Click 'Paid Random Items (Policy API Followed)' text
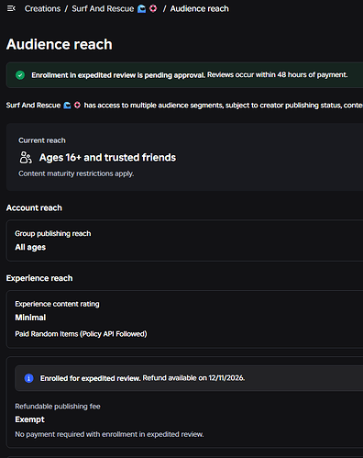 tap(81, 334)
